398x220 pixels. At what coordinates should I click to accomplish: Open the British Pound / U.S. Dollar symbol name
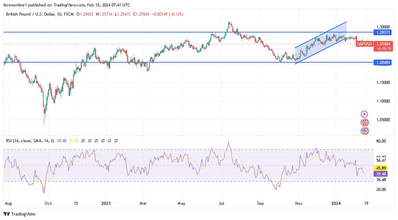coord(29,14)
